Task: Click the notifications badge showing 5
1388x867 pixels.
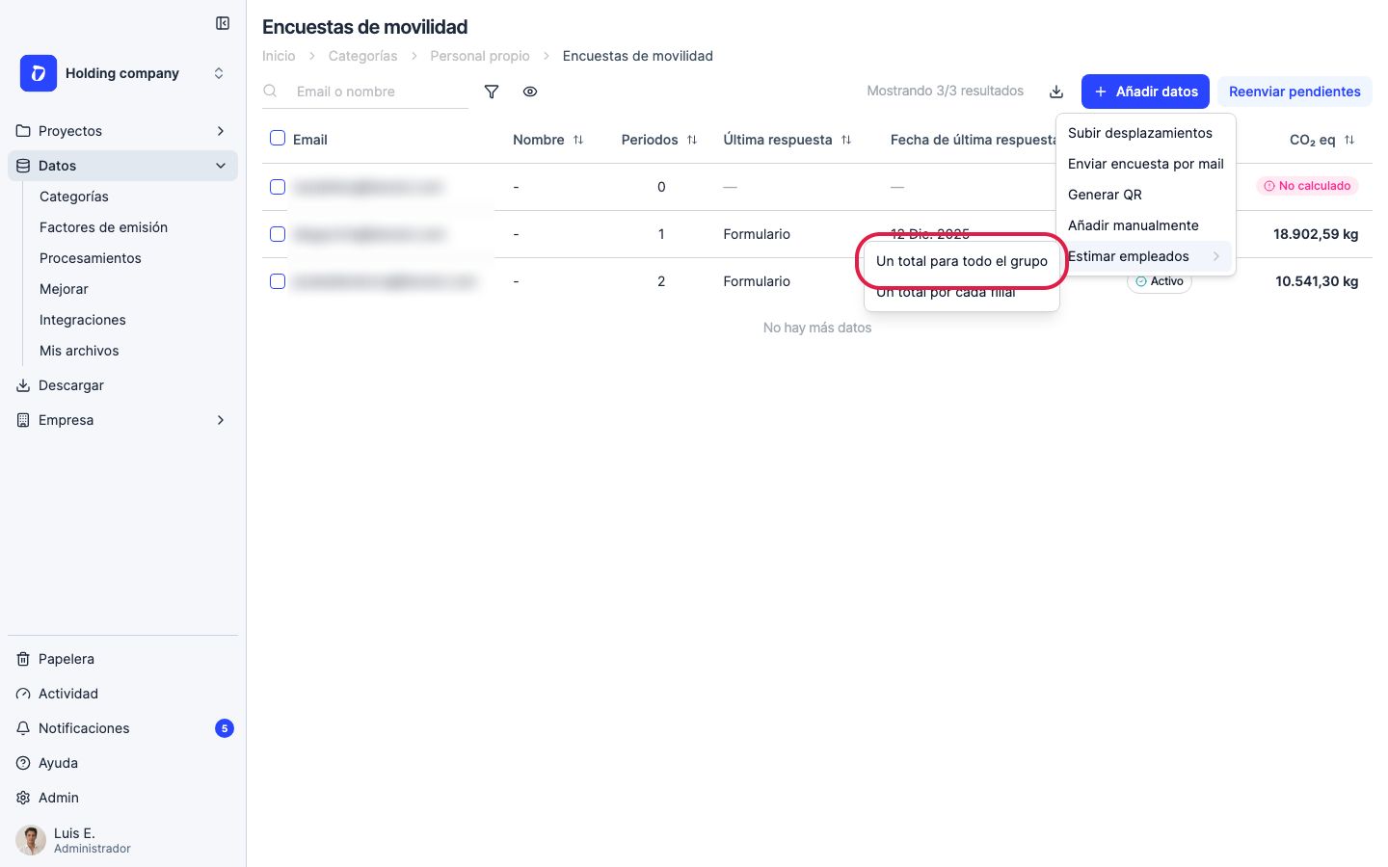Action: click(x=225, y=728)
